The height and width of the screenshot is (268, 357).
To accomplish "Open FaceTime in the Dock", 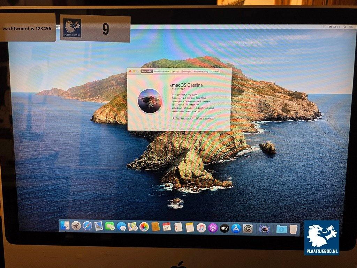I will click(110, 226).
